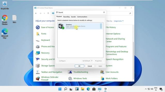165x92 pixels.
Task: Open the Communications tab
Action: (82, 17)
